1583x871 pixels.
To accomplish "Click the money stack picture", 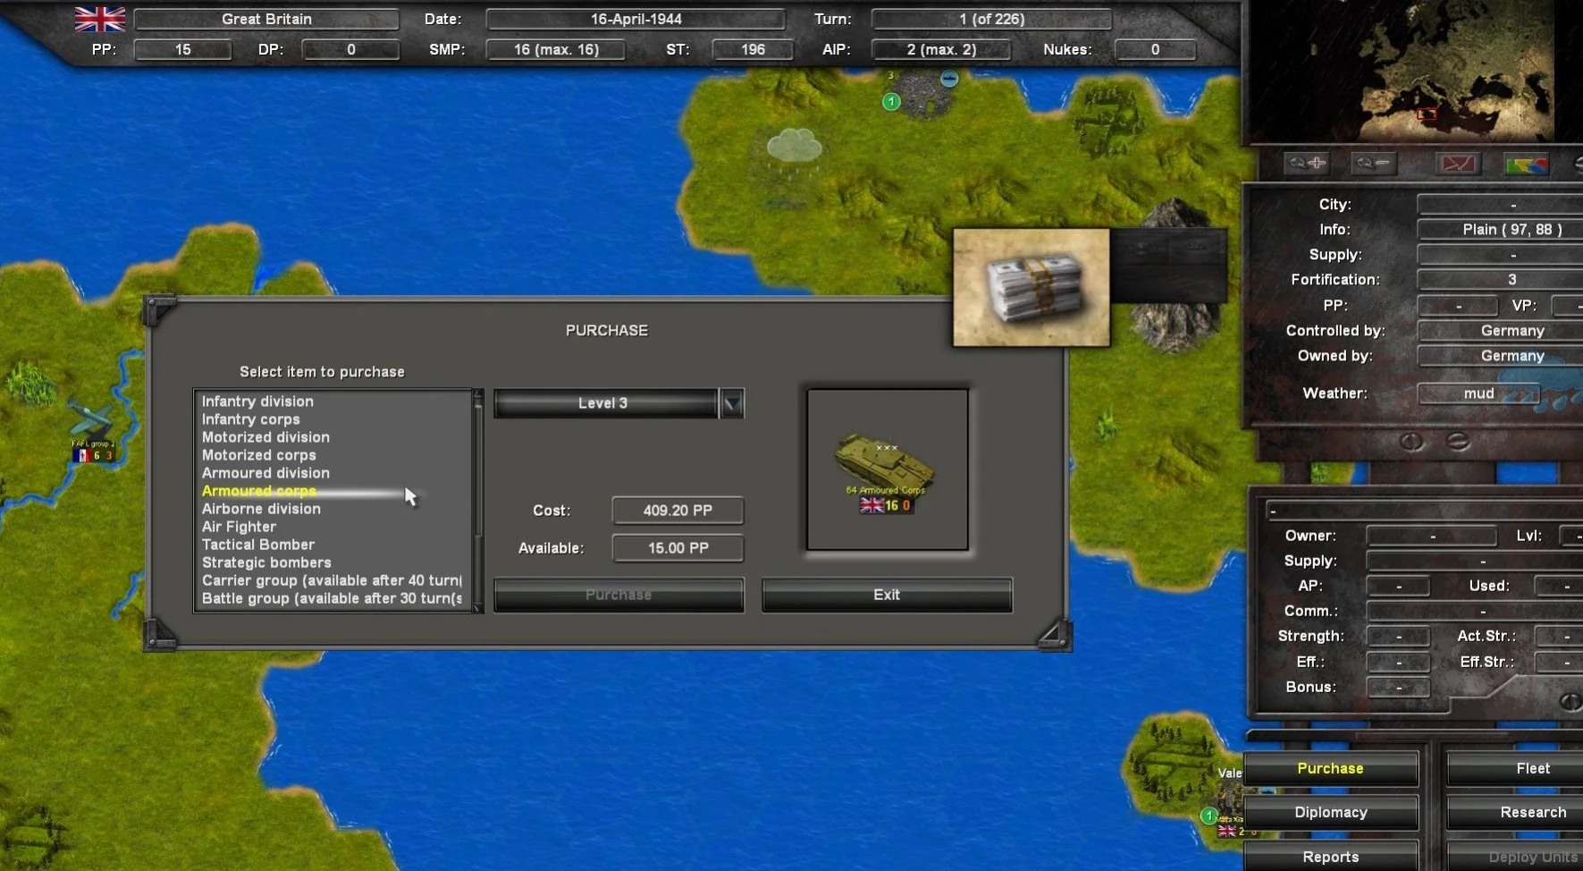I will [1031, 287].
